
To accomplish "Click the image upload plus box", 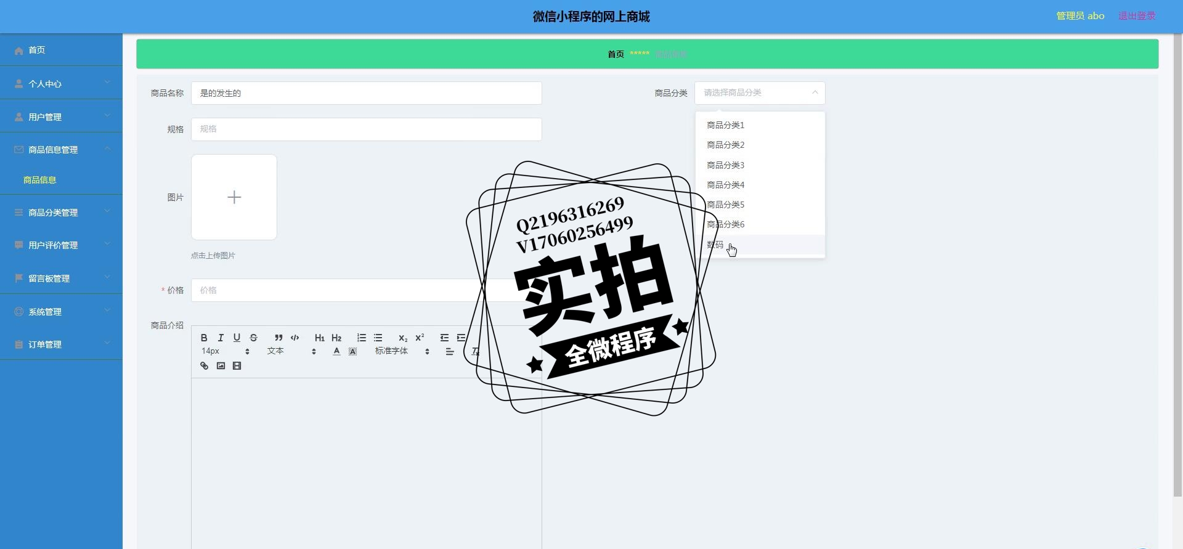I will click(x=234, y=197).
